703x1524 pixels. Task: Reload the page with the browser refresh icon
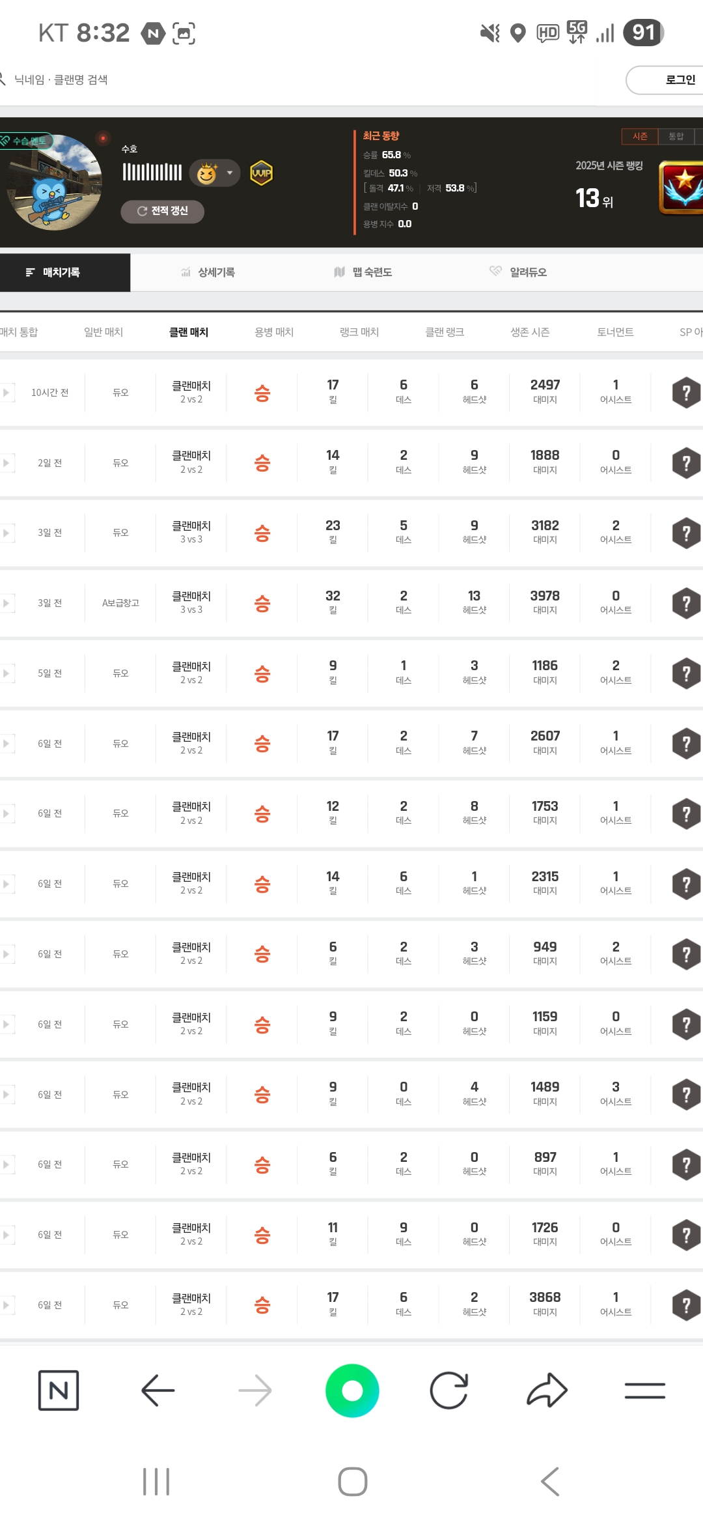[449, 1390]
